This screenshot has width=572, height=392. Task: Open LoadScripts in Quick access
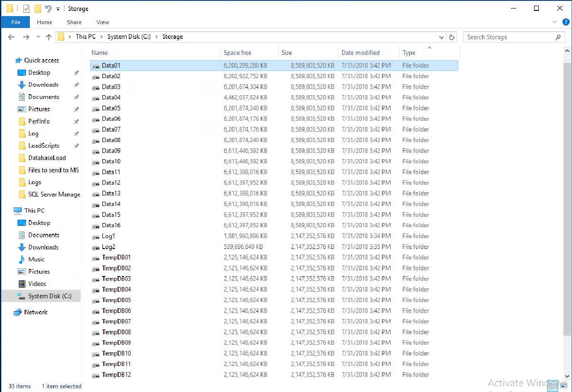tap(44, 145)
